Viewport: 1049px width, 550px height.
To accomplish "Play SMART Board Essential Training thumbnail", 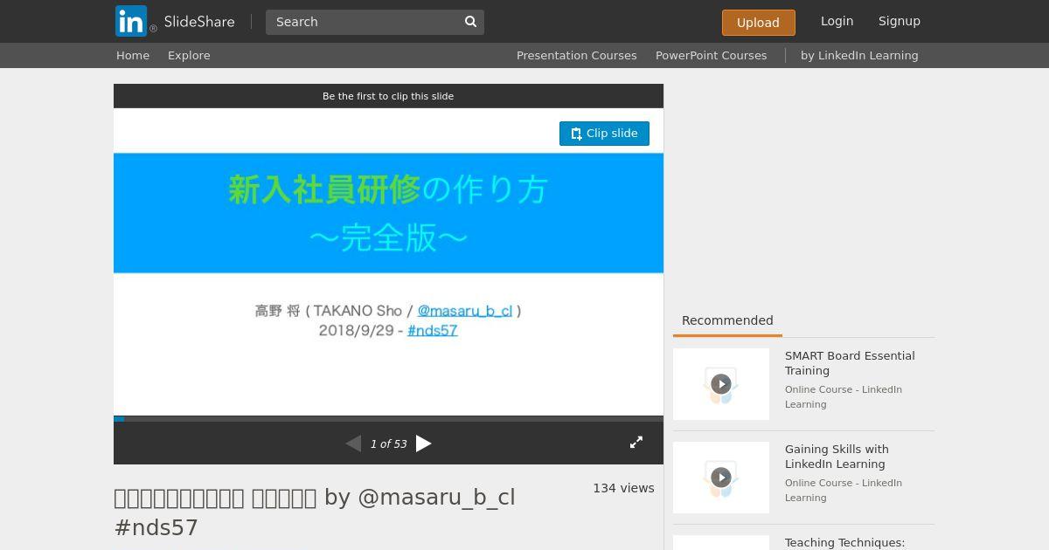I will 721,384.
